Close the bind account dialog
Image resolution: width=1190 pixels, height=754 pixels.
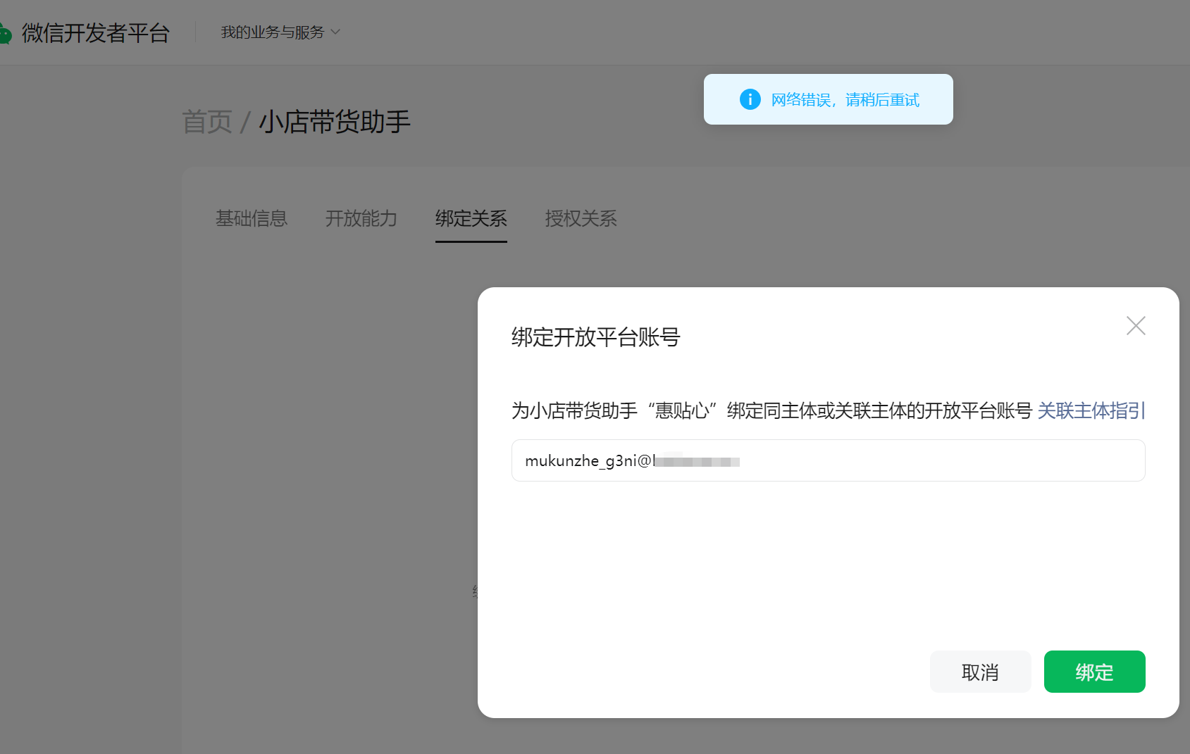click(1136, 325)
